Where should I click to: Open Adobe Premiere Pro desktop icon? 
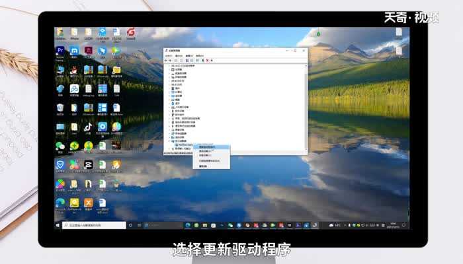[60, 53]
